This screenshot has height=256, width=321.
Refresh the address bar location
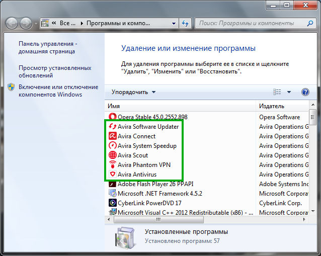coord(185,24)
